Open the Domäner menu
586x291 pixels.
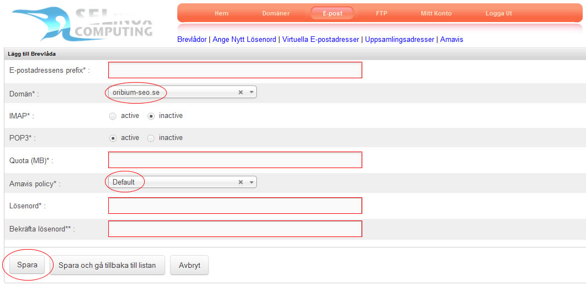[276, 13]
